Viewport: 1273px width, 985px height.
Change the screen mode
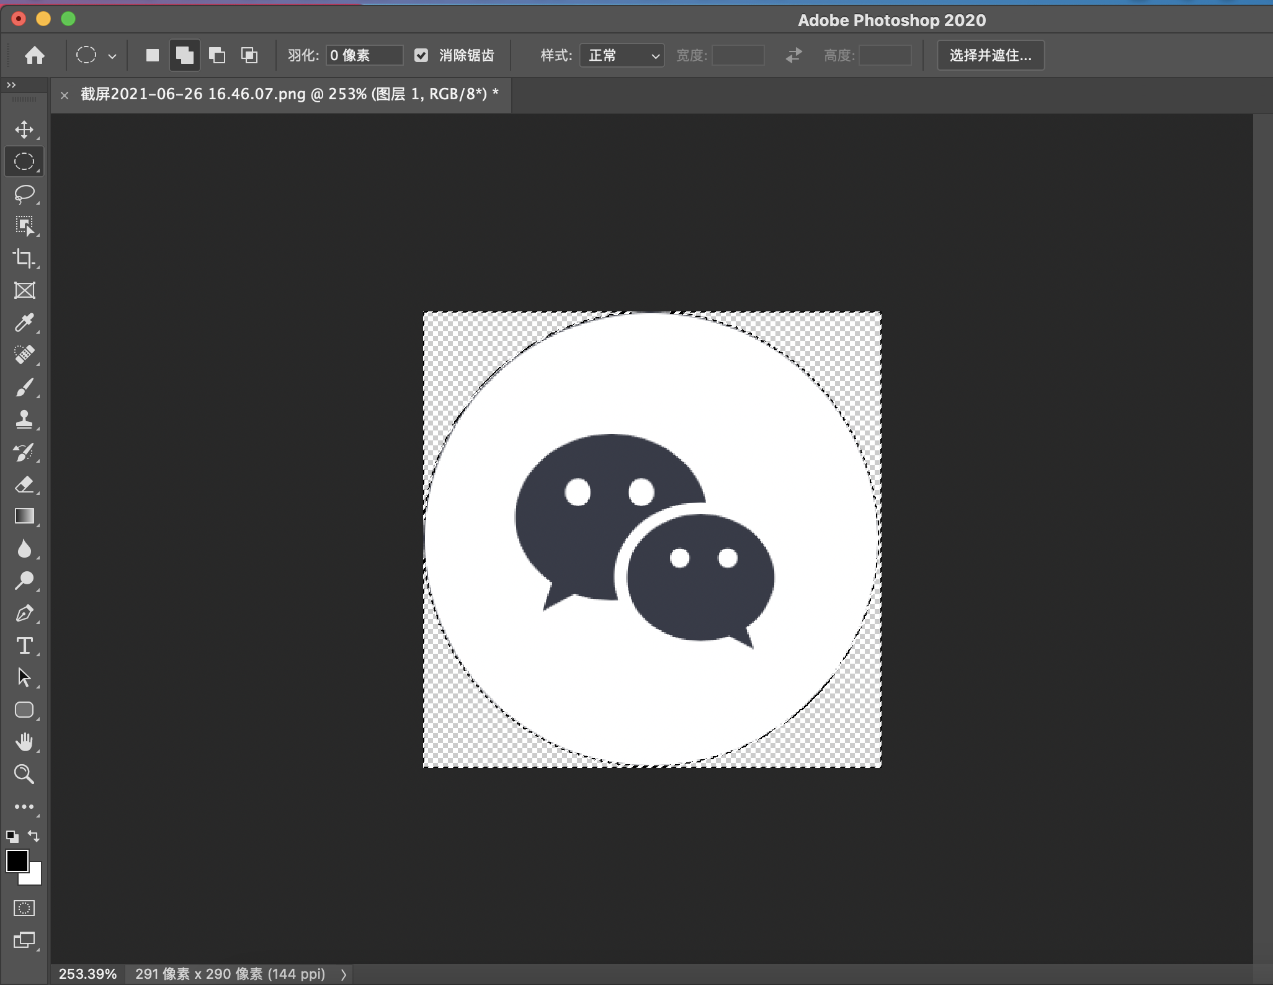24,940
